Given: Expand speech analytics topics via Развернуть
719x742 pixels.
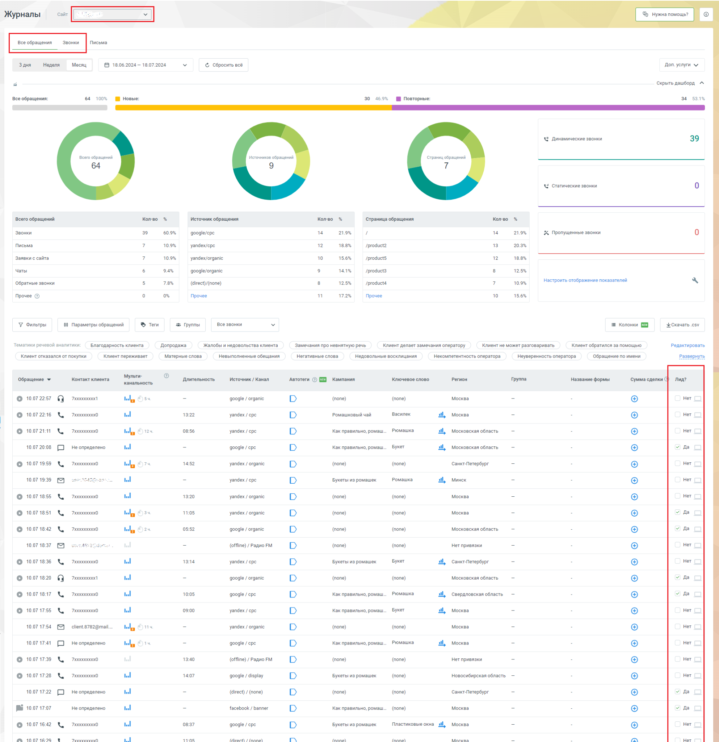Looking at the screenshot, I should 691,357.
